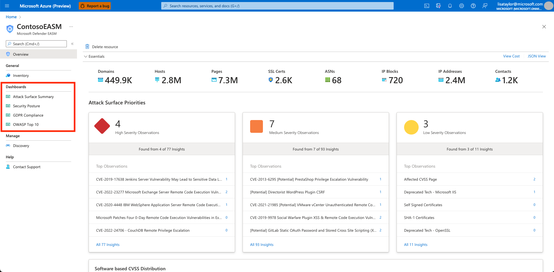Screen dimensions: 554x272
Task: Click the notifications bell icon
Action: click(x=450, y=6)
